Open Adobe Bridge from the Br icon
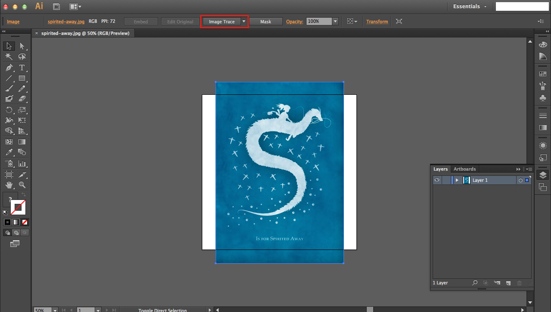Screen dimensions: 551x312 56,6
